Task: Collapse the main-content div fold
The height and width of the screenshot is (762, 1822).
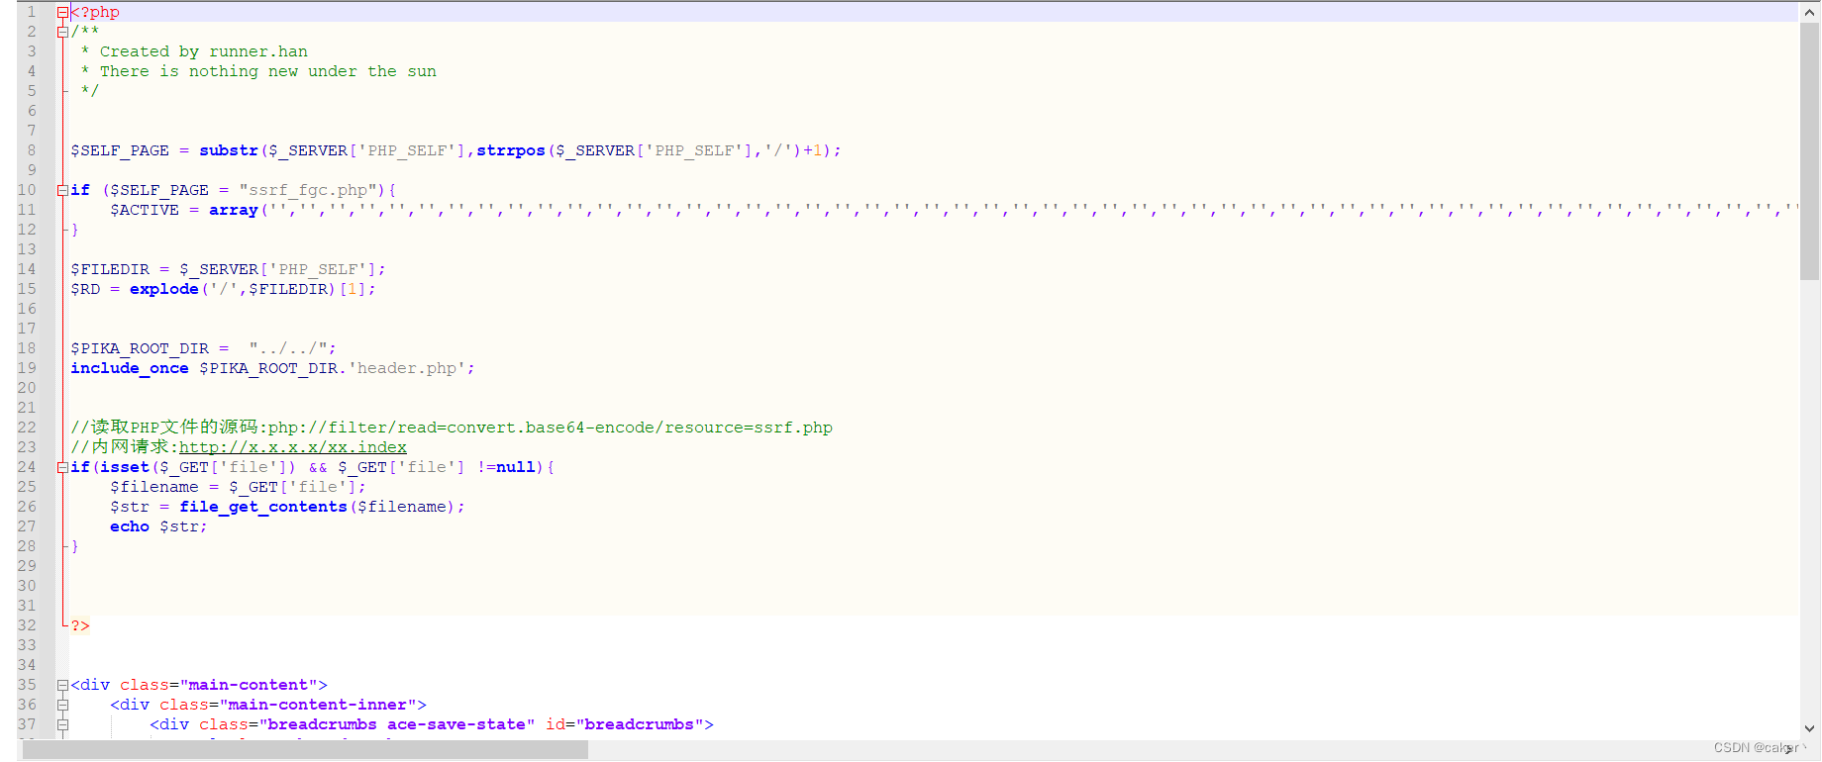Action: pos(62,685)
